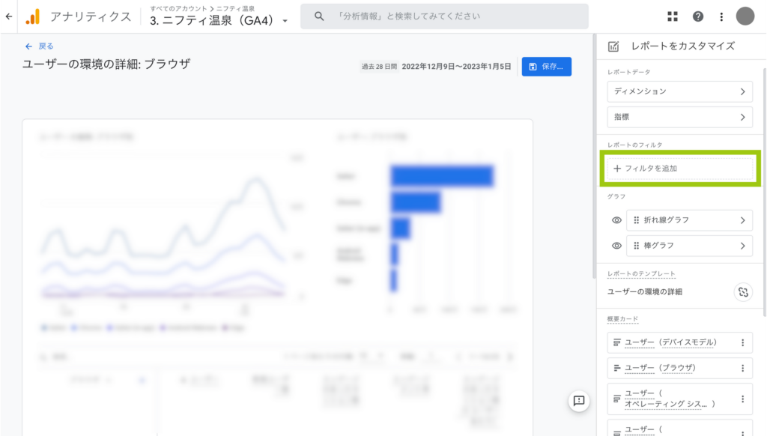Click the main report vertical scrollbar

(594, 157)
